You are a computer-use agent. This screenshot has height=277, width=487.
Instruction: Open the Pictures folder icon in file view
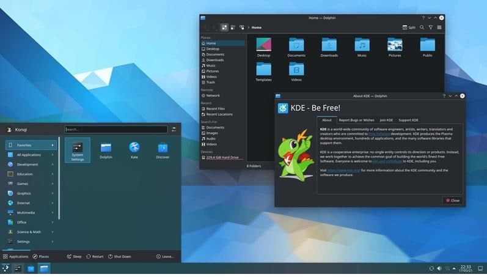(x=395, y=47)
